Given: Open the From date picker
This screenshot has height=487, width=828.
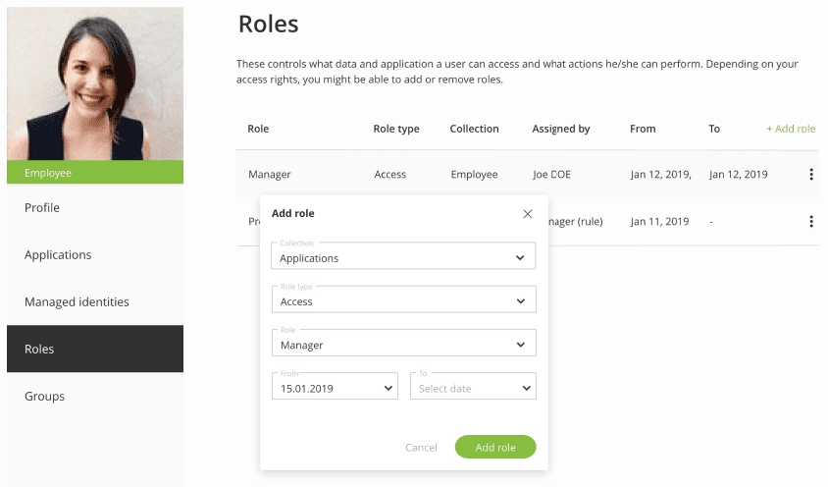Looking at the screenshot, I should point(334,388).
